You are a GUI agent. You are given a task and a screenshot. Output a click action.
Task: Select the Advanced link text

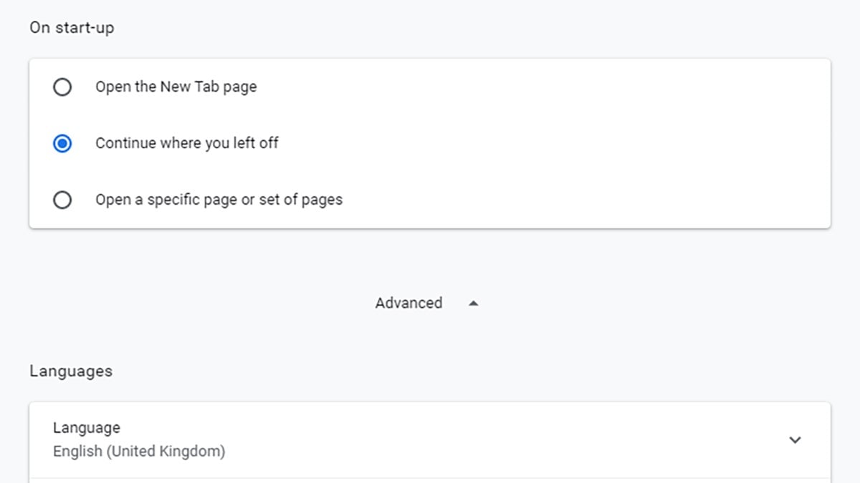click(x=408, y=303)
